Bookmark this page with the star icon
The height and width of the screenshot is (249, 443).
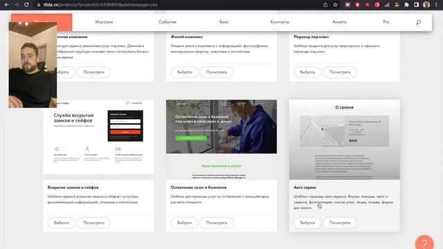click(x=335, y=5)
